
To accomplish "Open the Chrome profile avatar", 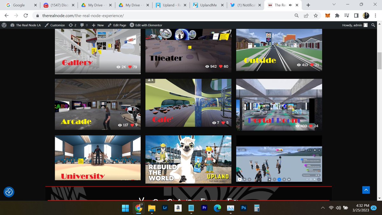I will click(x=366, y=15).
